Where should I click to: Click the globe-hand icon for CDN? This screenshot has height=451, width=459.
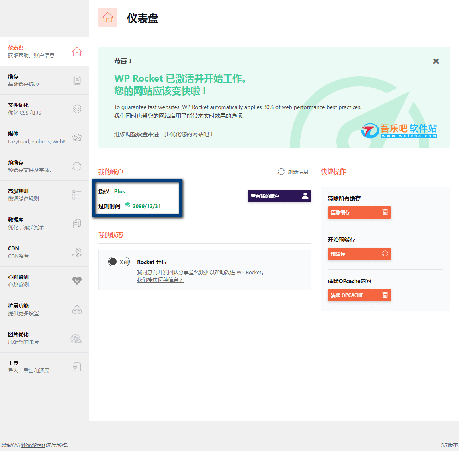point(77,252)
